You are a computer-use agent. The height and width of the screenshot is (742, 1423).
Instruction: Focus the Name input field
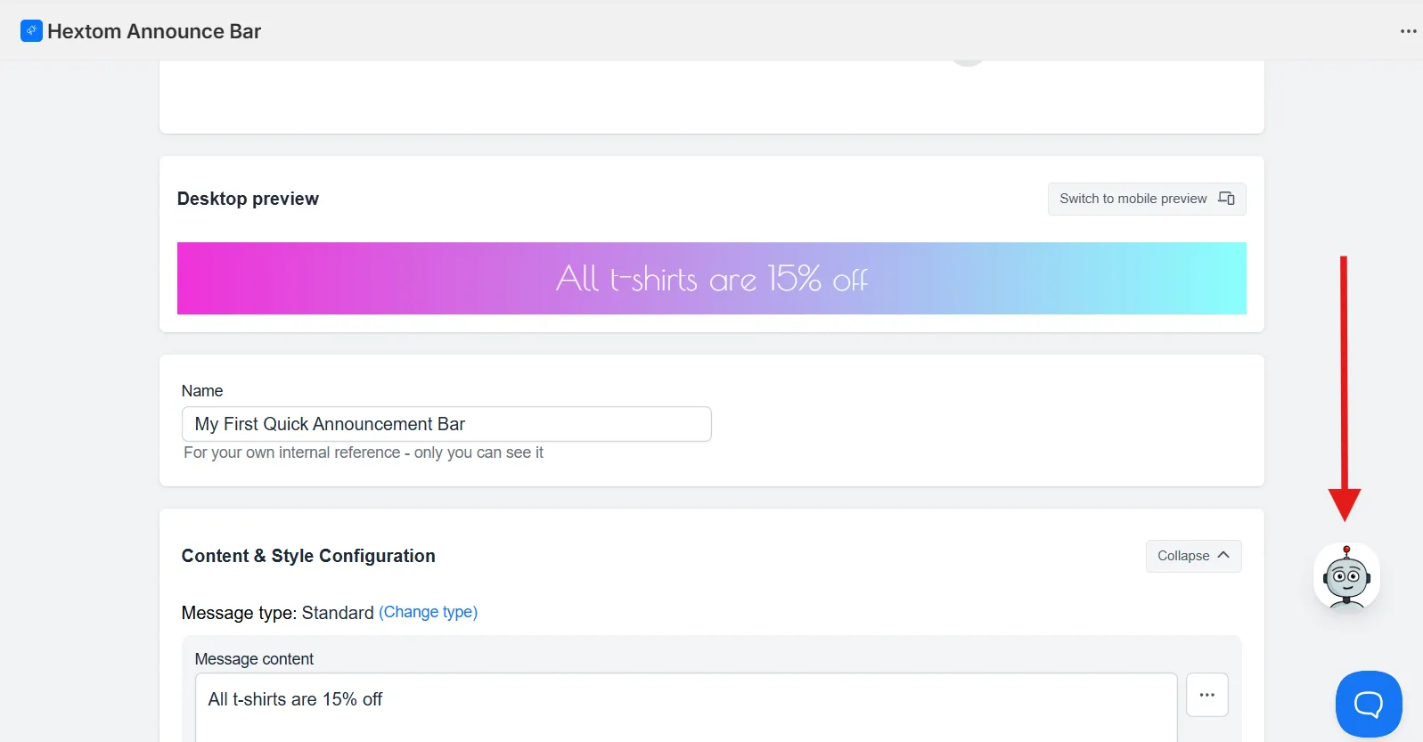point(446,424)
